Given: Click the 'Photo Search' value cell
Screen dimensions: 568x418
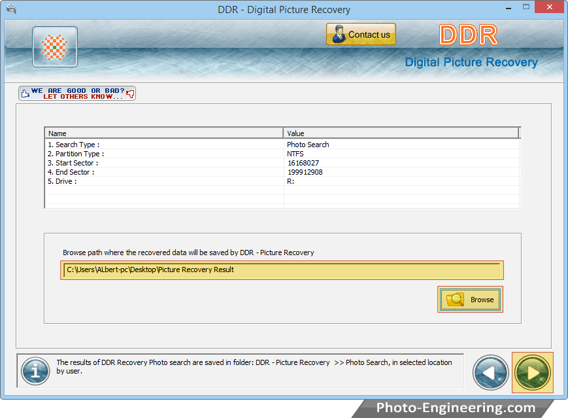Looking at the screenshot, I should coord(308,145).
